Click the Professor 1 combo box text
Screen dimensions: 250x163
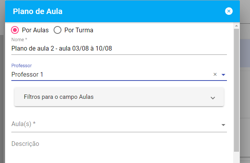coord(27,74)
